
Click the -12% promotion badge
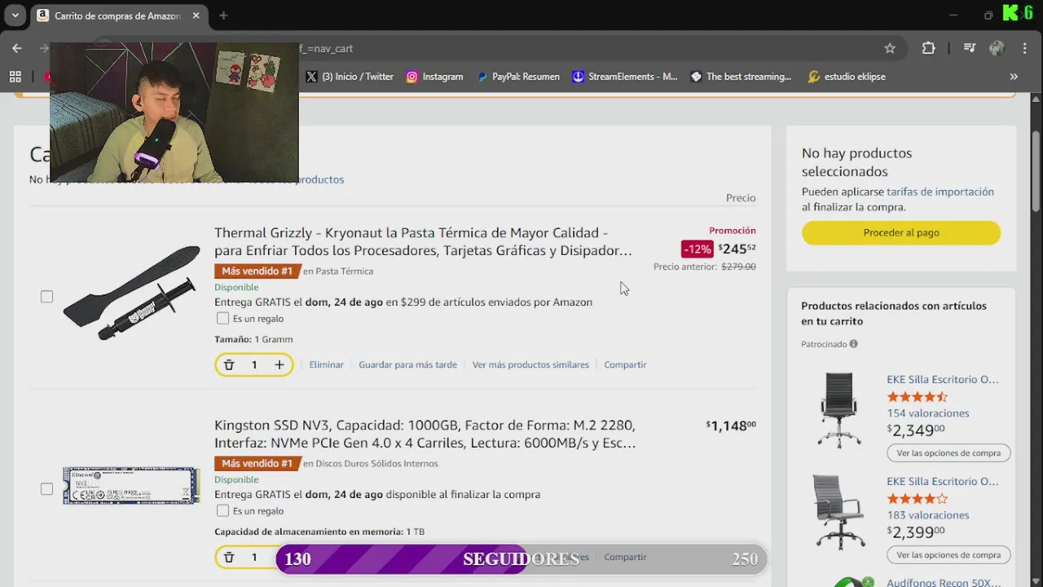point(698,249)
